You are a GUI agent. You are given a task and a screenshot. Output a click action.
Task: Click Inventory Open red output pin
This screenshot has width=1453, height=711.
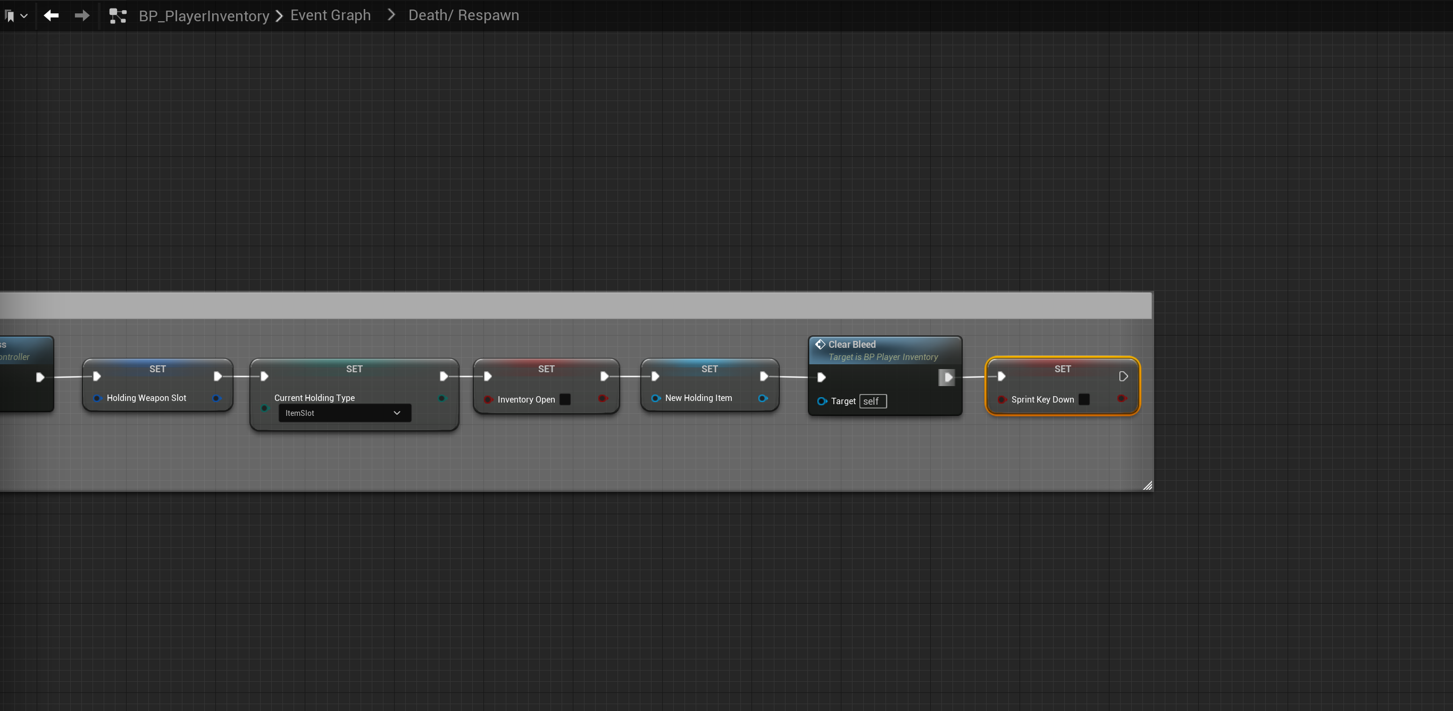pos(603,399)
